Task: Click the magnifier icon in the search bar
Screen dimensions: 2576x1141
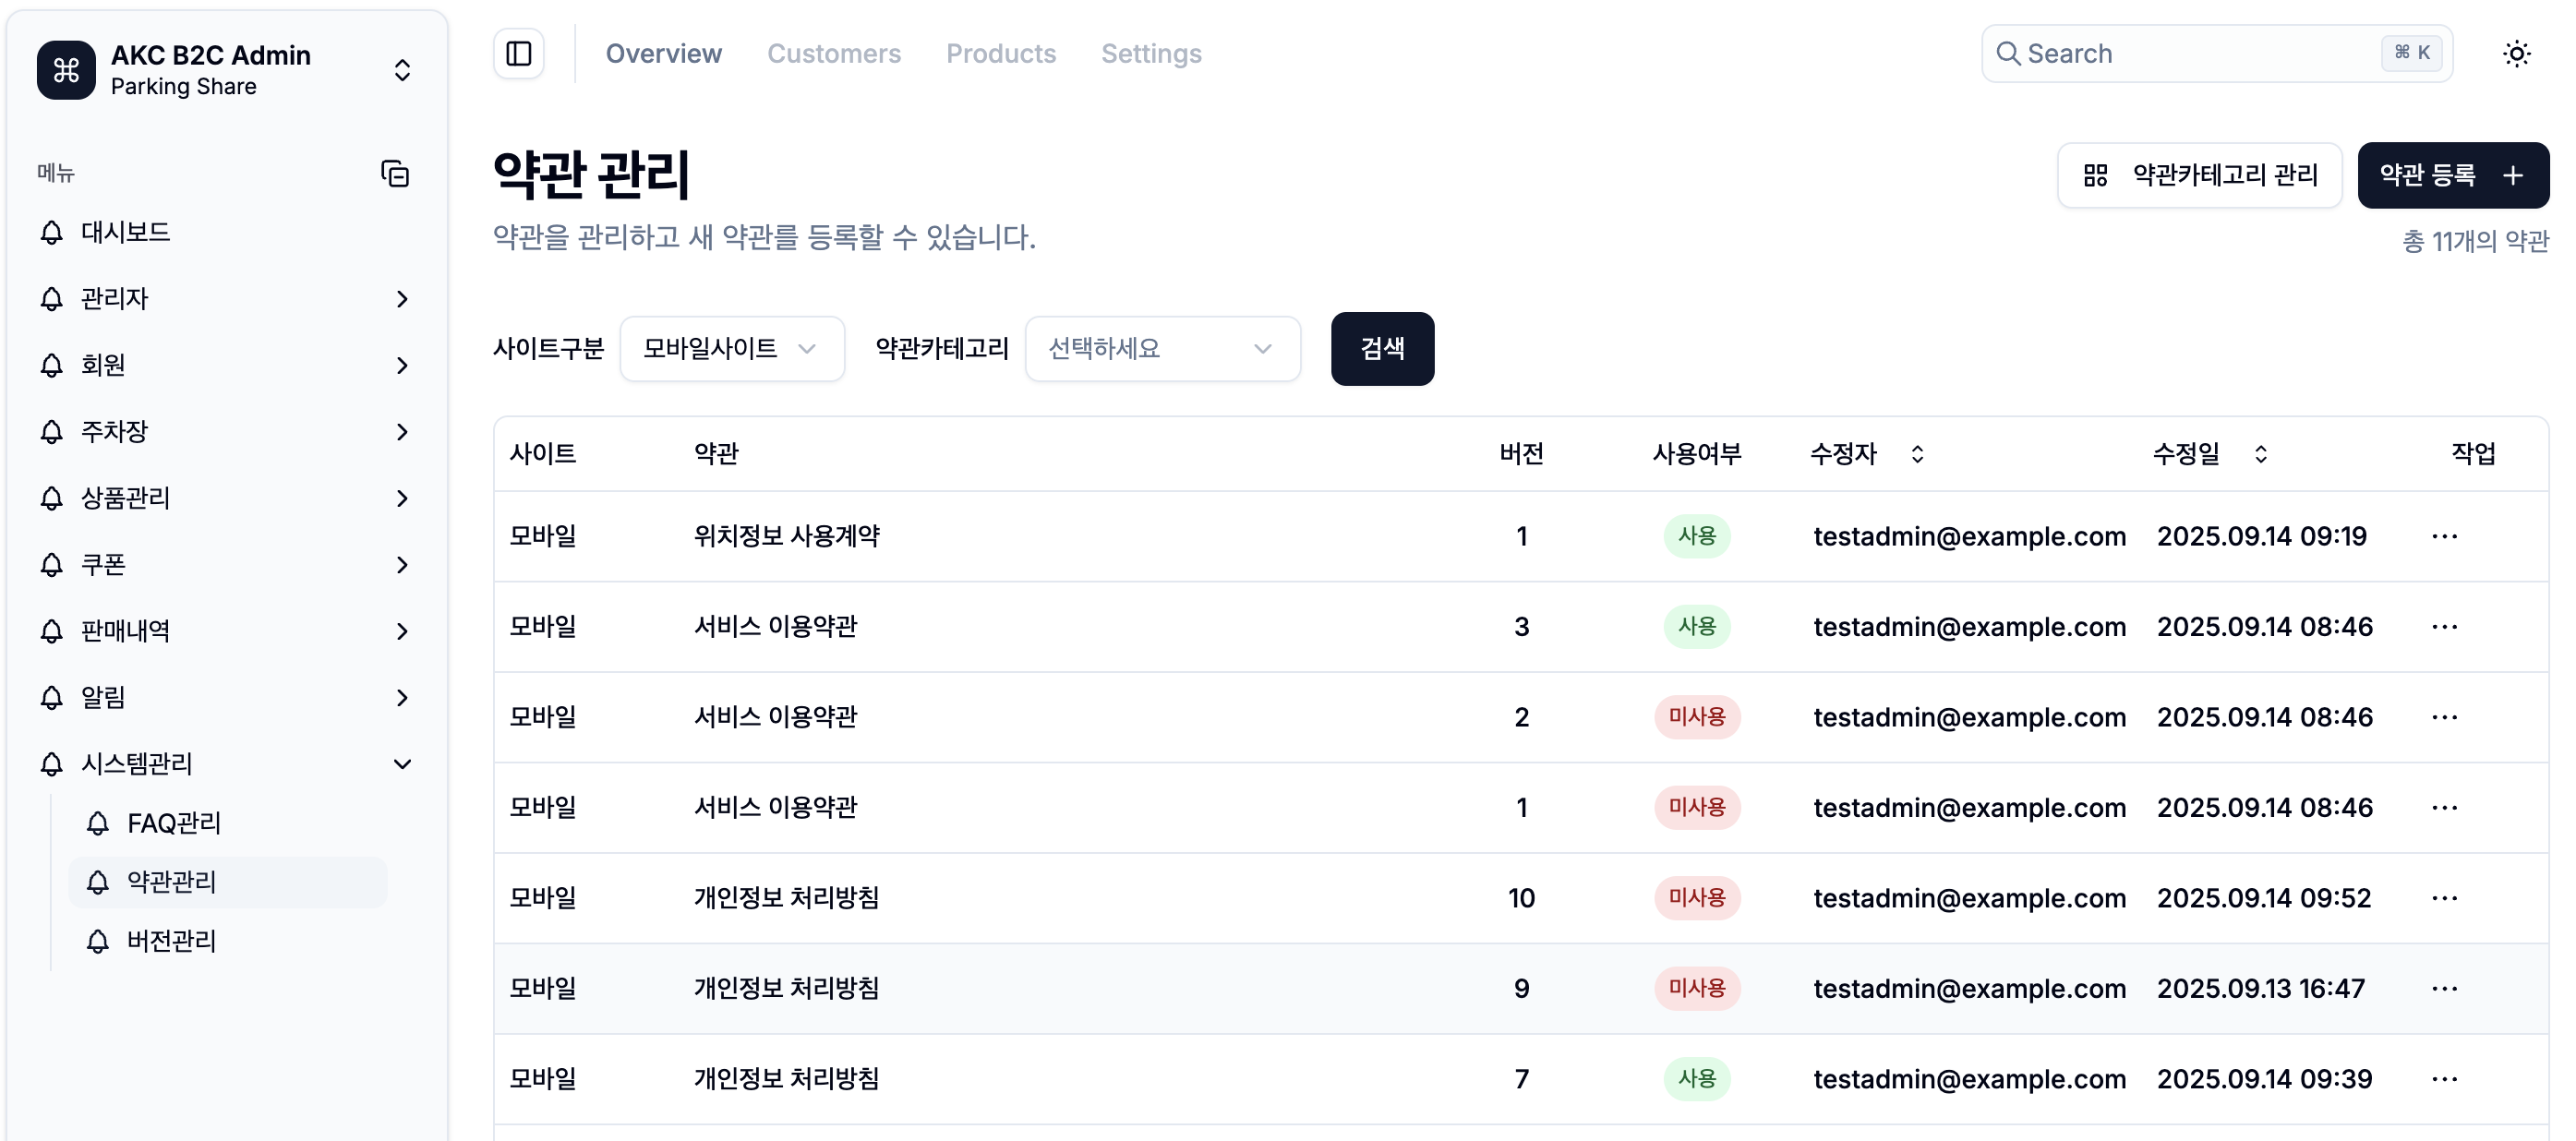Action: click(2011, 53)
